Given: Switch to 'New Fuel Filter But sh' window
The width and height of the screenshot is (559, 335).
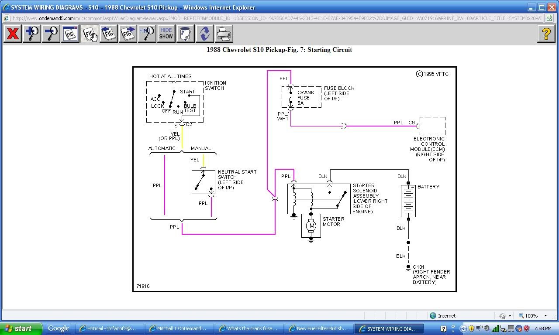Looking at the screenshot, I should (x=320, y=329).
